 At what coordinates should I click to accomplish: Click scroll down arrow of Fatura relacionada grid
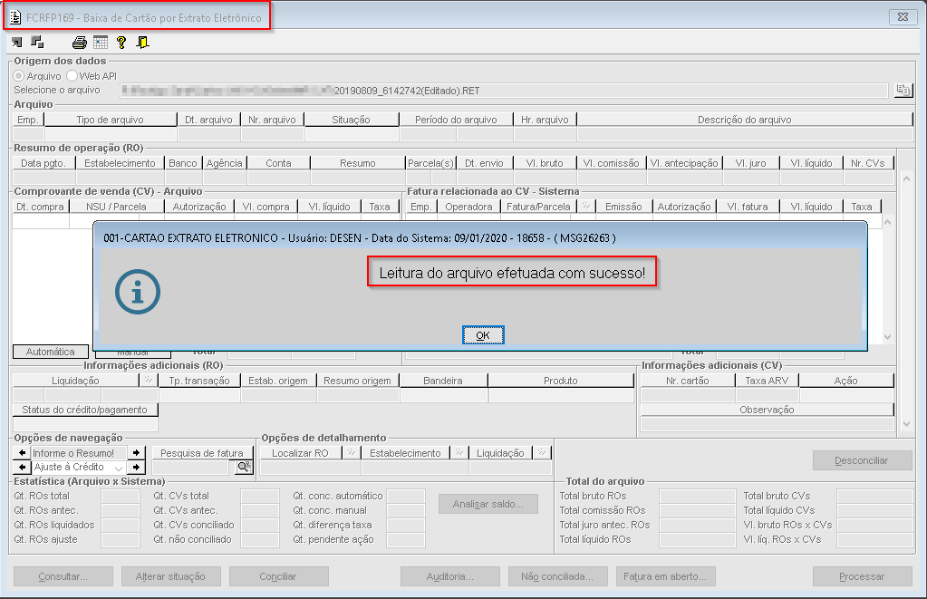(887, 336)
